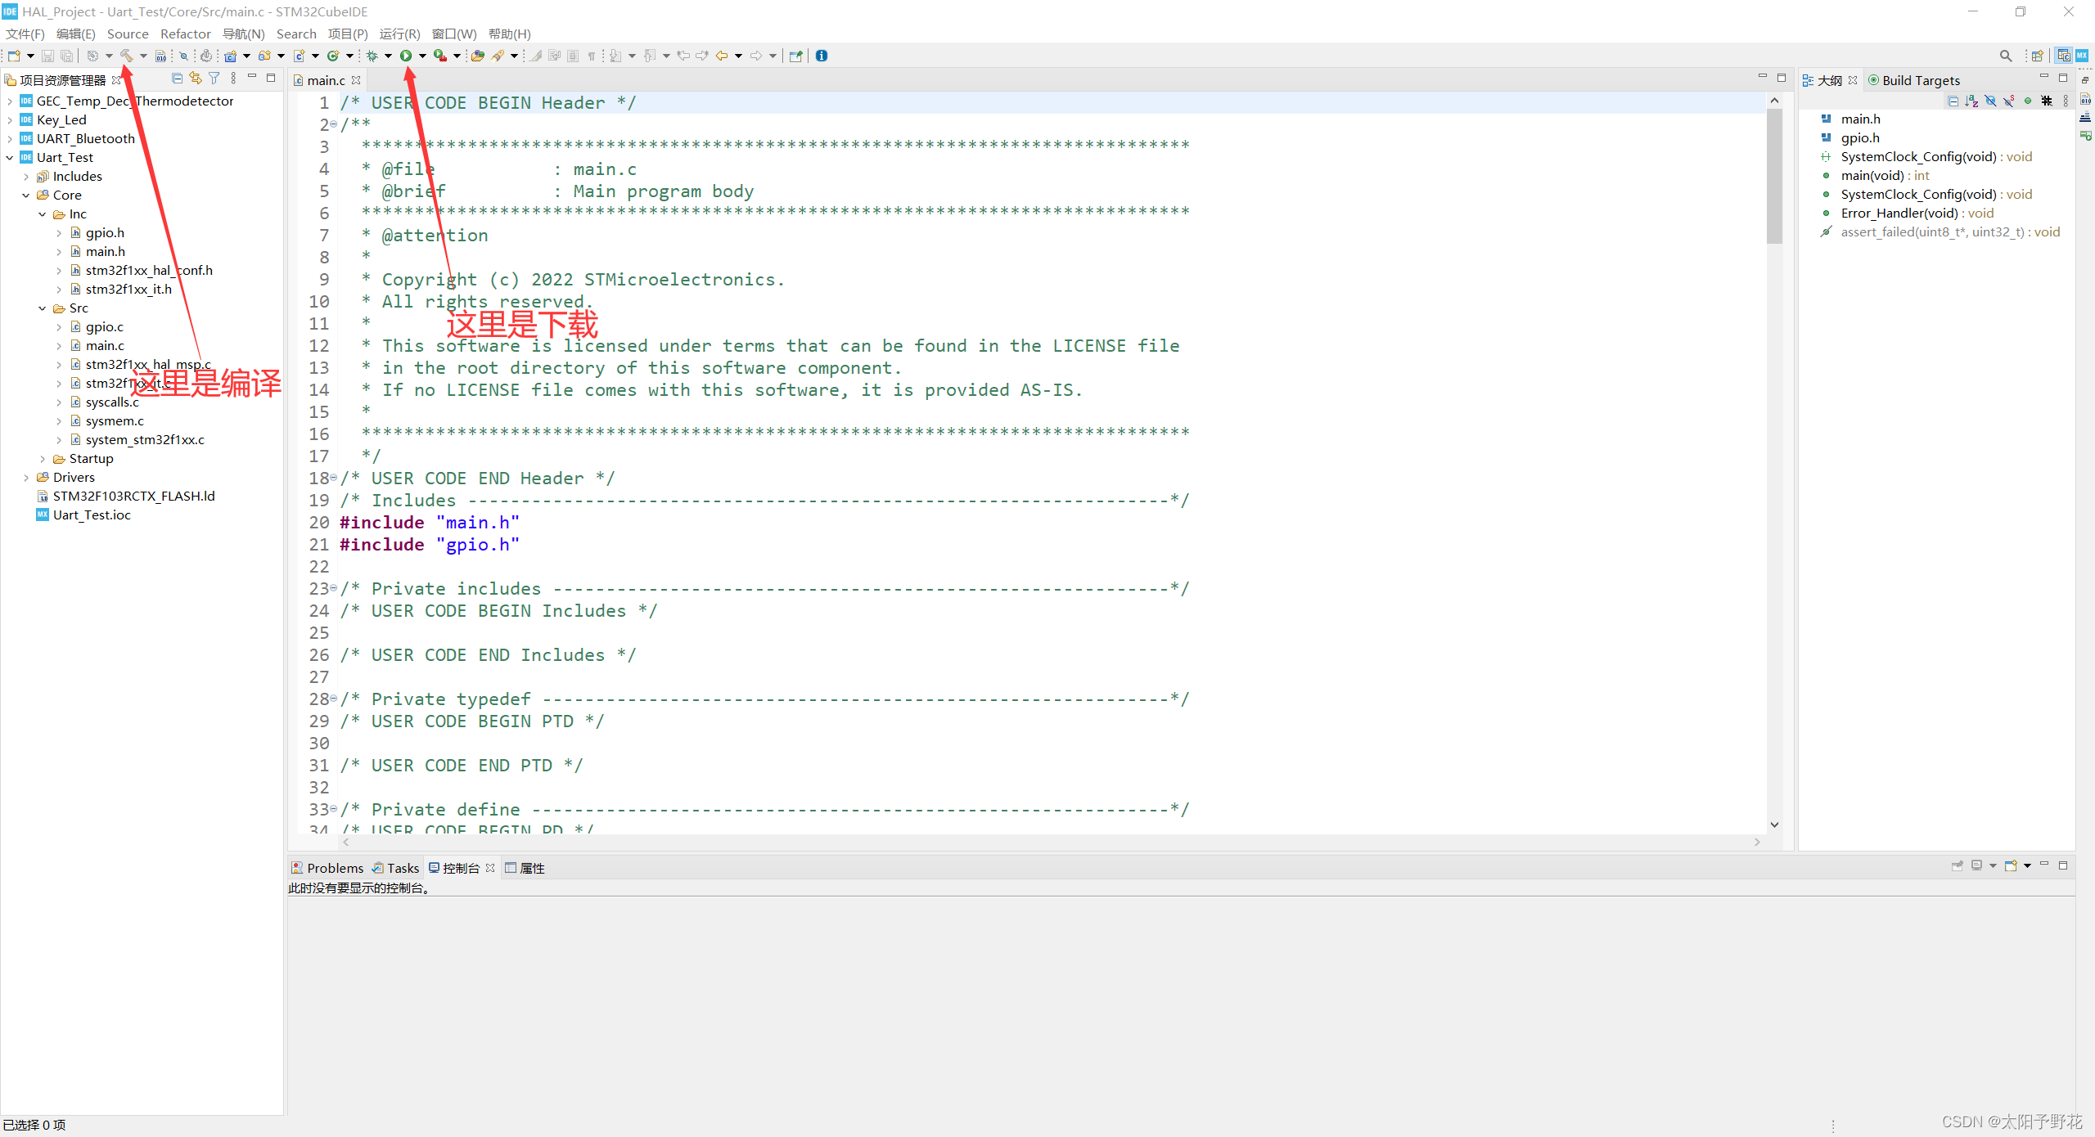The height and width of the screenshot is (1137, 2095).
Task: Collapse the Uart_Test project node
Action: coord(10,158)
